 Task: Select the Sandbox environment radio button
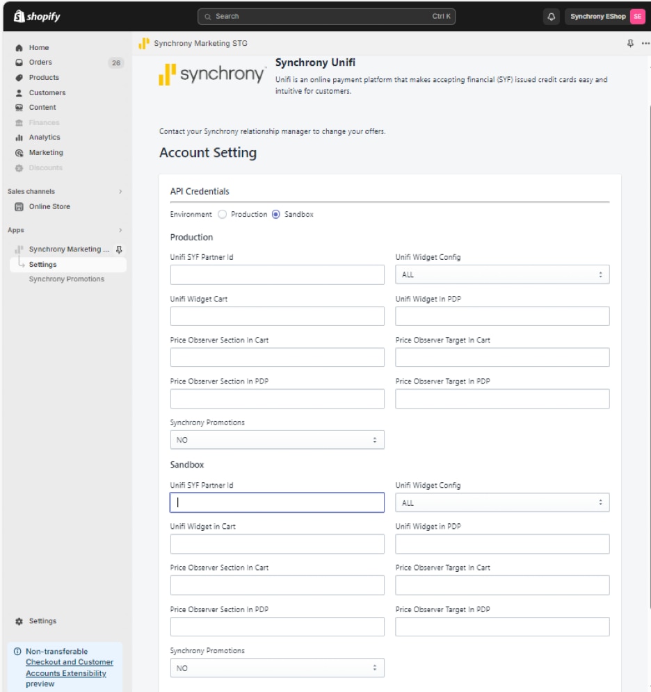(x=276, y=214)
